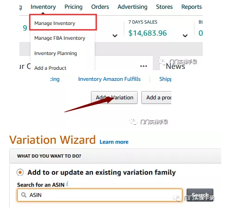Click the three-dots menu near News

coord(144,66)
